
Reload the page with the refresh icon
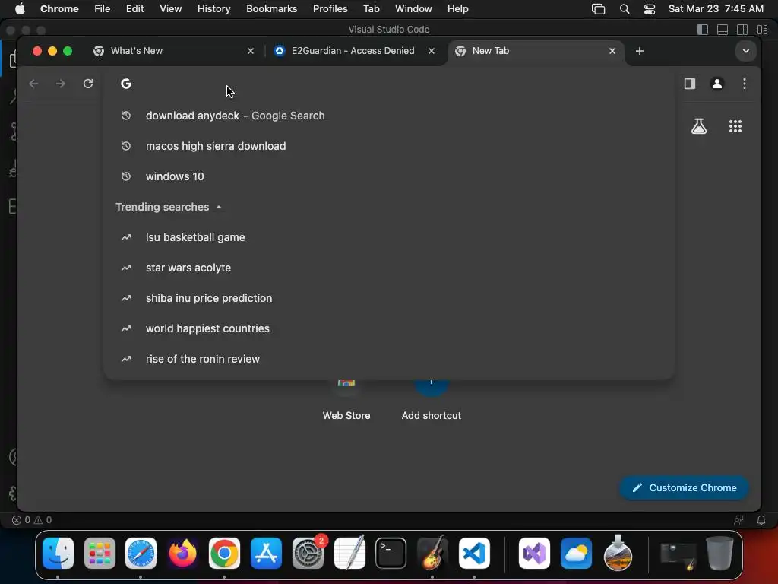point(88,84)
